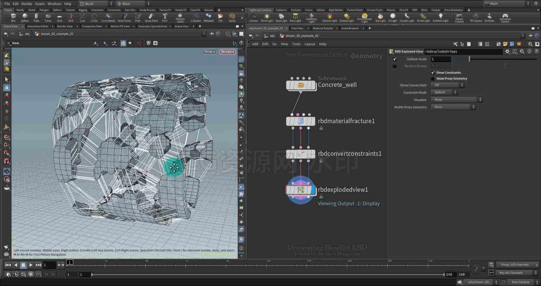Screen dimensions: 541x286
Task: Toggle display flag on rbdexplodedview1 node
Action: pyautogui.click(x=313, y=190)
